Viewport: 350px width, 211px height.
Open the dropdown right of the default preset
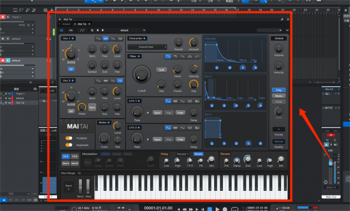pos(269,30)
